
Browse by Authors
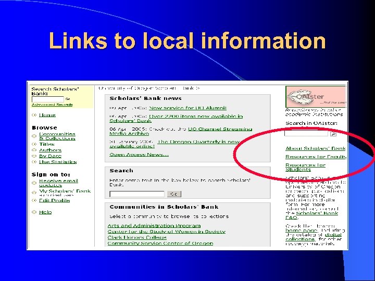pos(50,150)
